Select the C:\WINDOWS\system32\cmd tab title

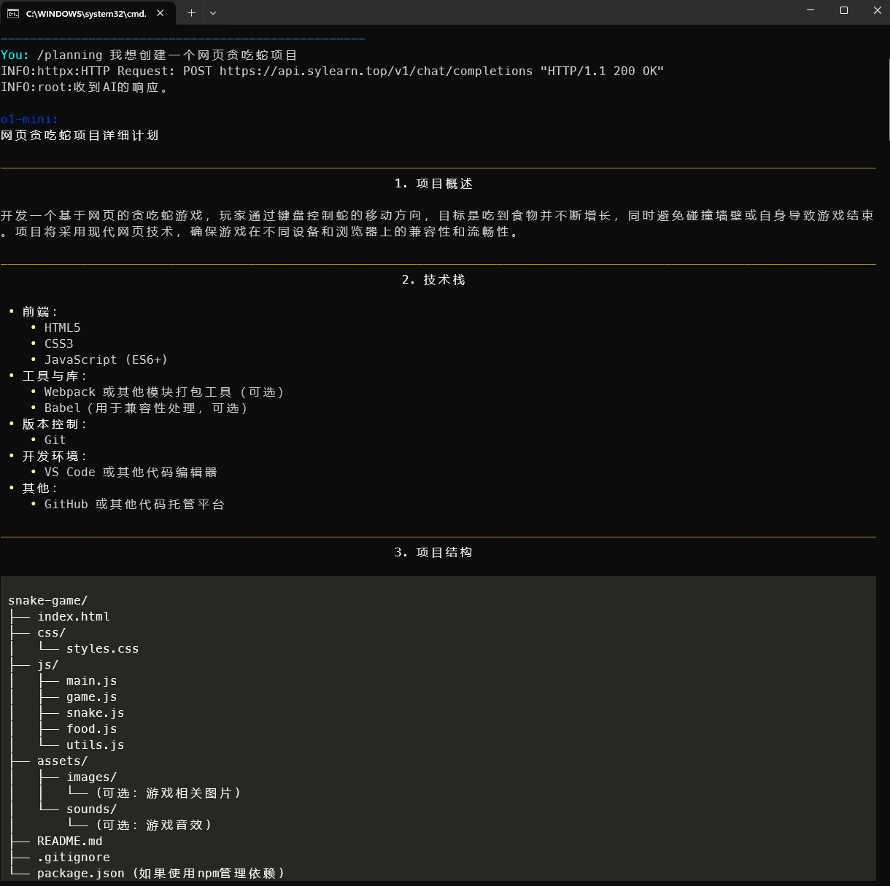click(x=88, y=12)
